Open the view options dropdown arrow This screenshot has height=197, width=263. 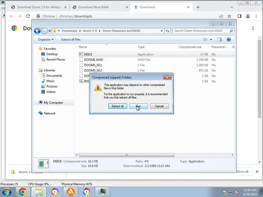click(211, 40)
